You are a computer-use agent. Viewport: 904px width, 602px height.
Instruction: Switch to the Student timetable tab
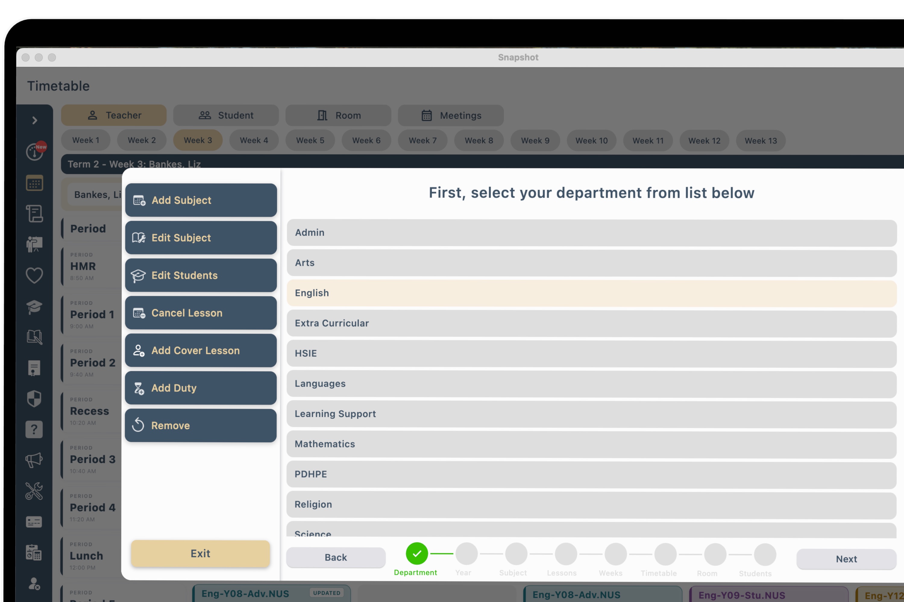[226, 115]
